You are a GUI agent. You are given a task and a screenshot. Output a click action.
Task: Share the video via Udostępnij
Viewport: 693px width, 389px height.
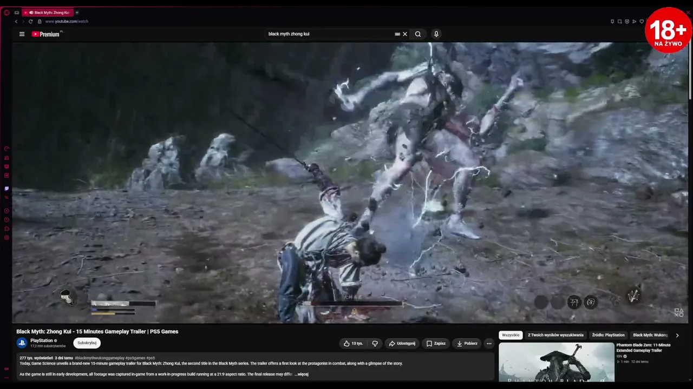click(x=402, y=343)
